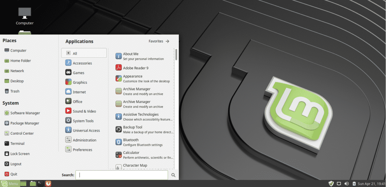Click the Quit button in the System section
Image resolution: width=386 pixels, height=187 pixels.
click(14, 174)
